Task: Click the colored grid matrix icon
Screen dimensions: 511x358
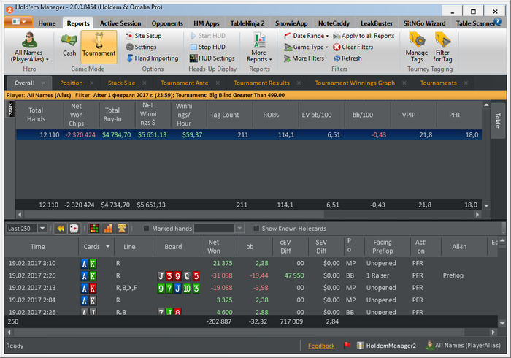Action: pyautogui.click(x=94, y=229)
